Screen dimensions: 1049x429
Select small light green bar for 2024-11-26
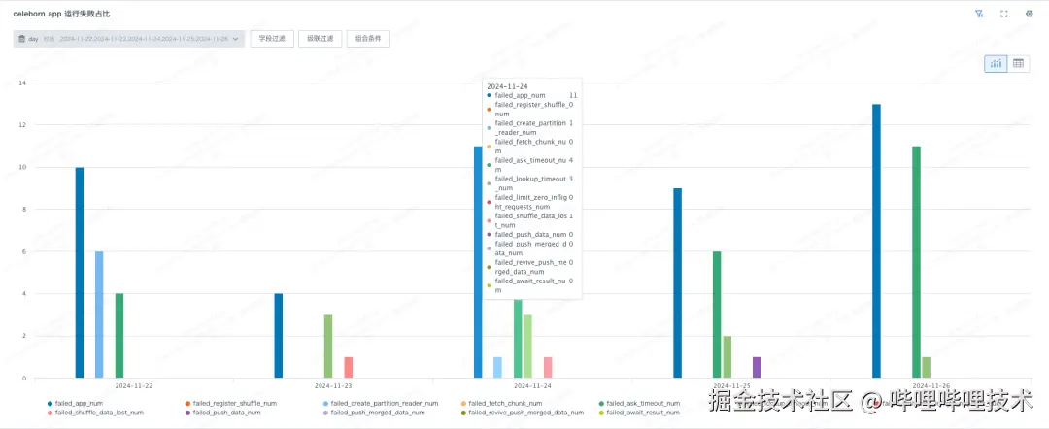pos(927,368)
